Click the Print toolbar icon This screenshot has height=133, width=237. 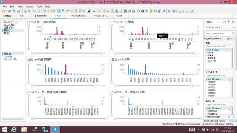tap(25, 11)
